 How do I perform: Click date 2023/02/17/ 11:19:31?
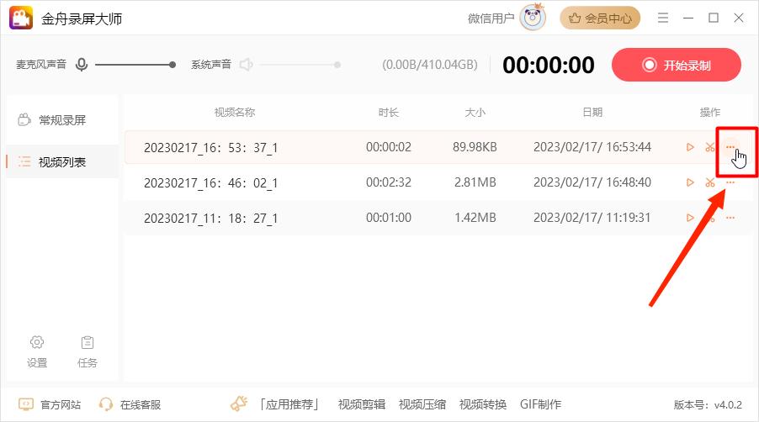[x=592, y=218]
